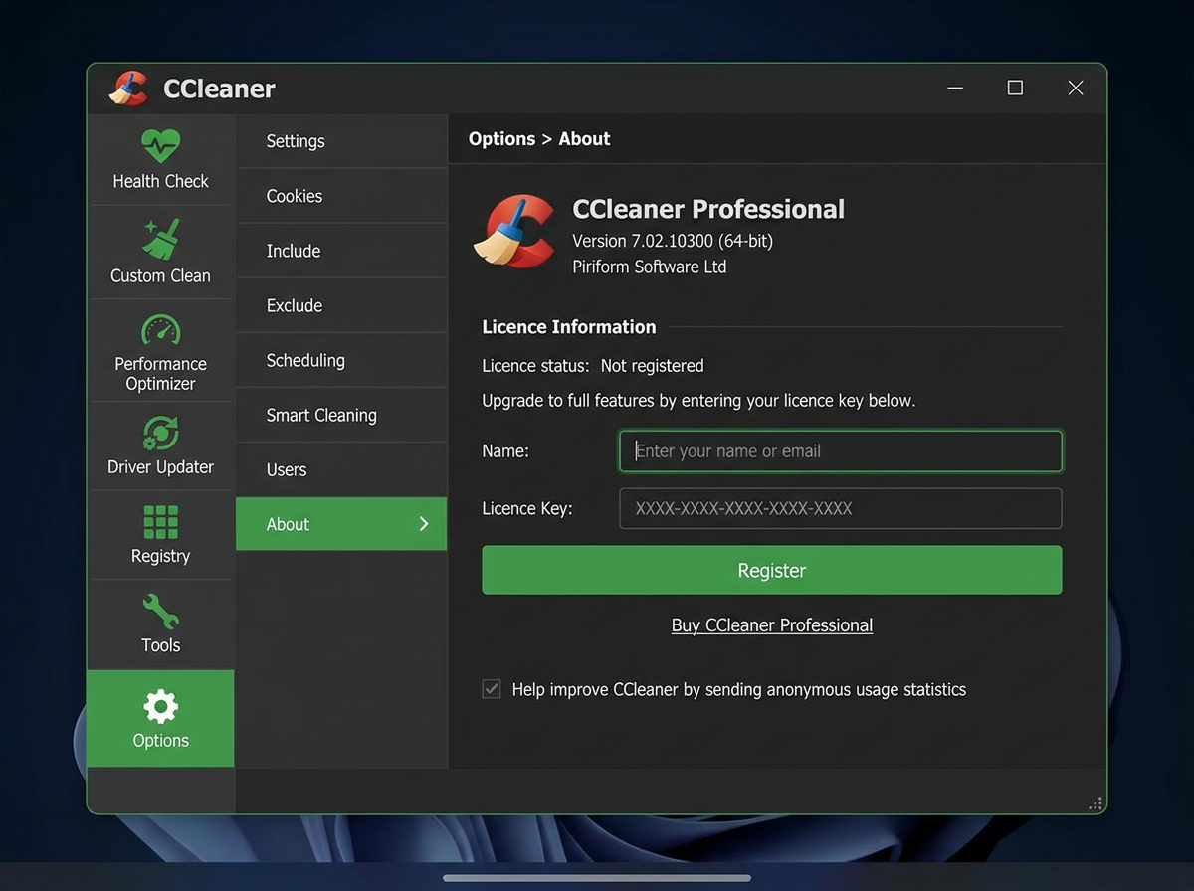Open the Settings options page
Screen dimensions: 1194x891
pyautogui.click(x=341, y=141)
